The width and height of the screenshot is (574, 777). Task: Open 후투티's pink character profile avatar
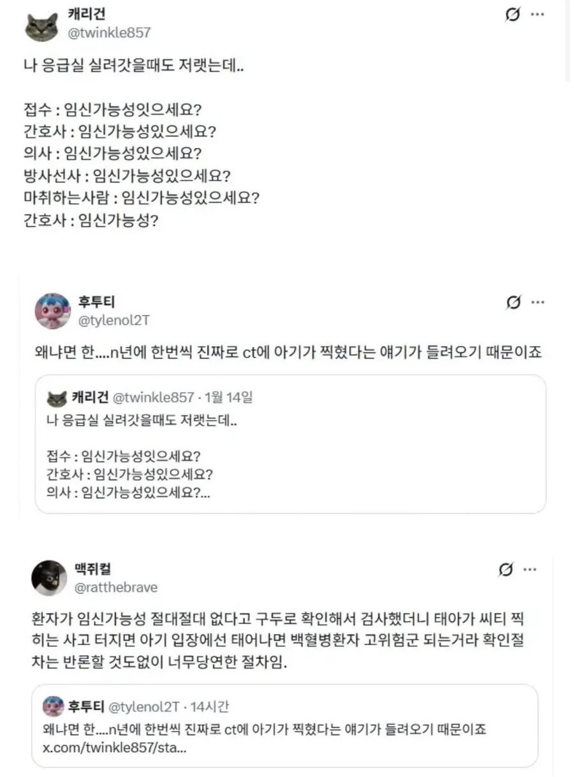pyautogui.click(x=52, y=311)
